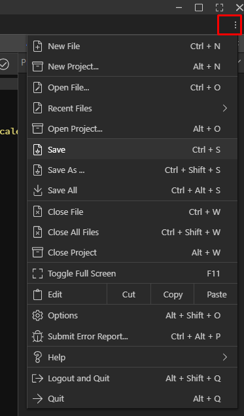244x416 pixels.
Task: Click the Edit clipboard icon
Action: point(37,295)
